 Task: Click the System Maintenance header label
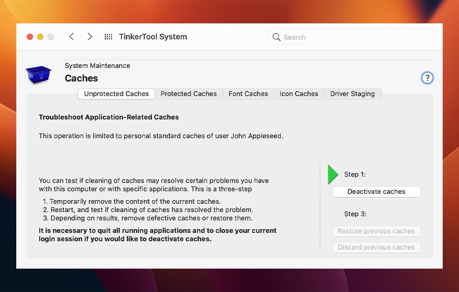pos(97,65)
